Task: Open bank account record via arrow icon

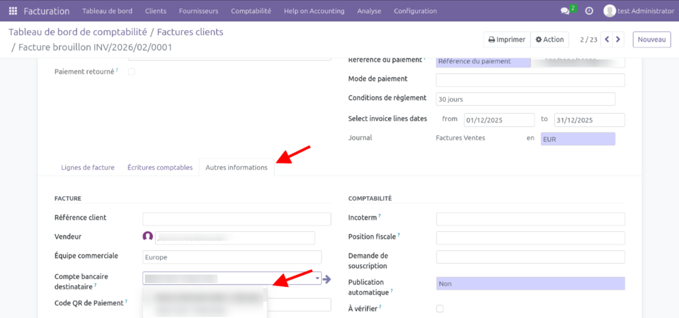Action: 327,279
